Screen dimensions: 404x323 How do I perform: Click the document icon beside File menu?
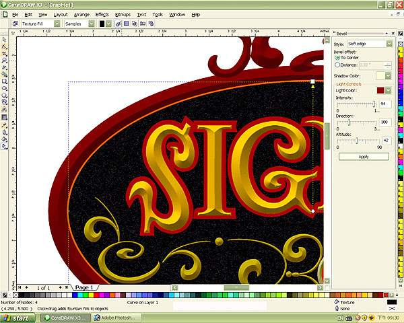coord(5,14)
